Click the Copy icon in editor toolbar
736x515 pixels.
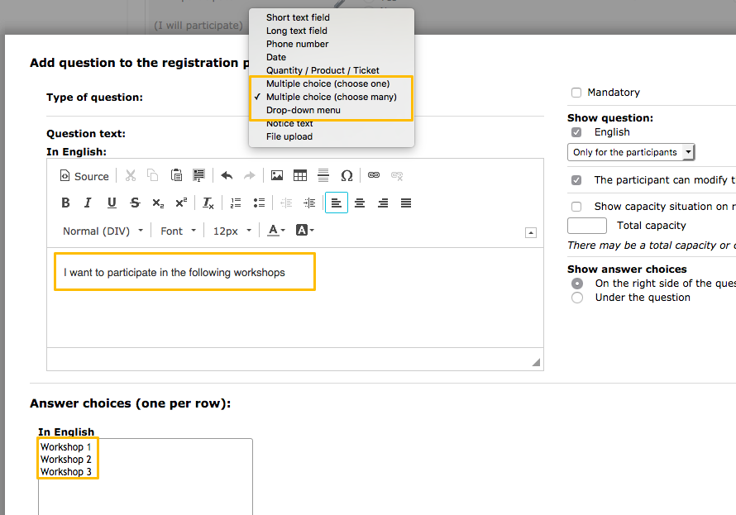click(152, 176)
